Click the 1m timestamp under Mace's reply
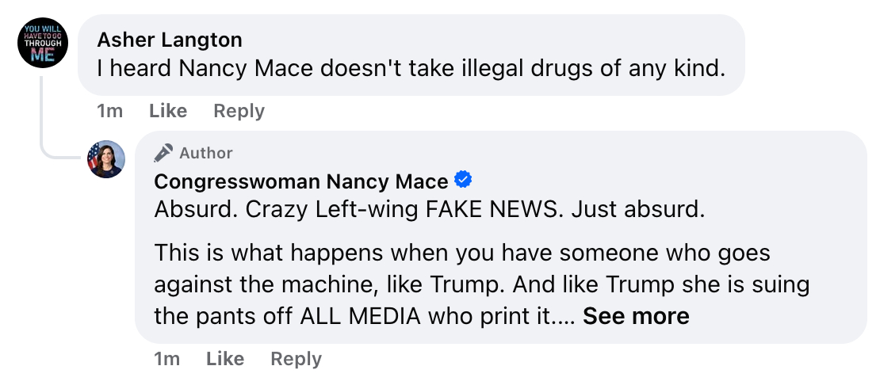The width and height of the screenshot is (880, 385). [166, 359]
